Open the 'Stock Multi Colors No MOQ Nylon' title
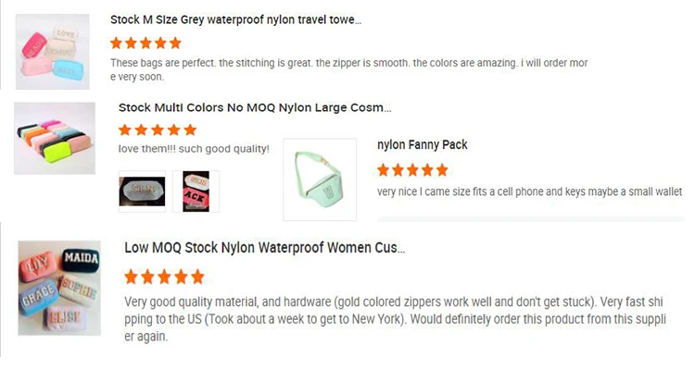This screenshot has height=370, width=695. [255, 107]
